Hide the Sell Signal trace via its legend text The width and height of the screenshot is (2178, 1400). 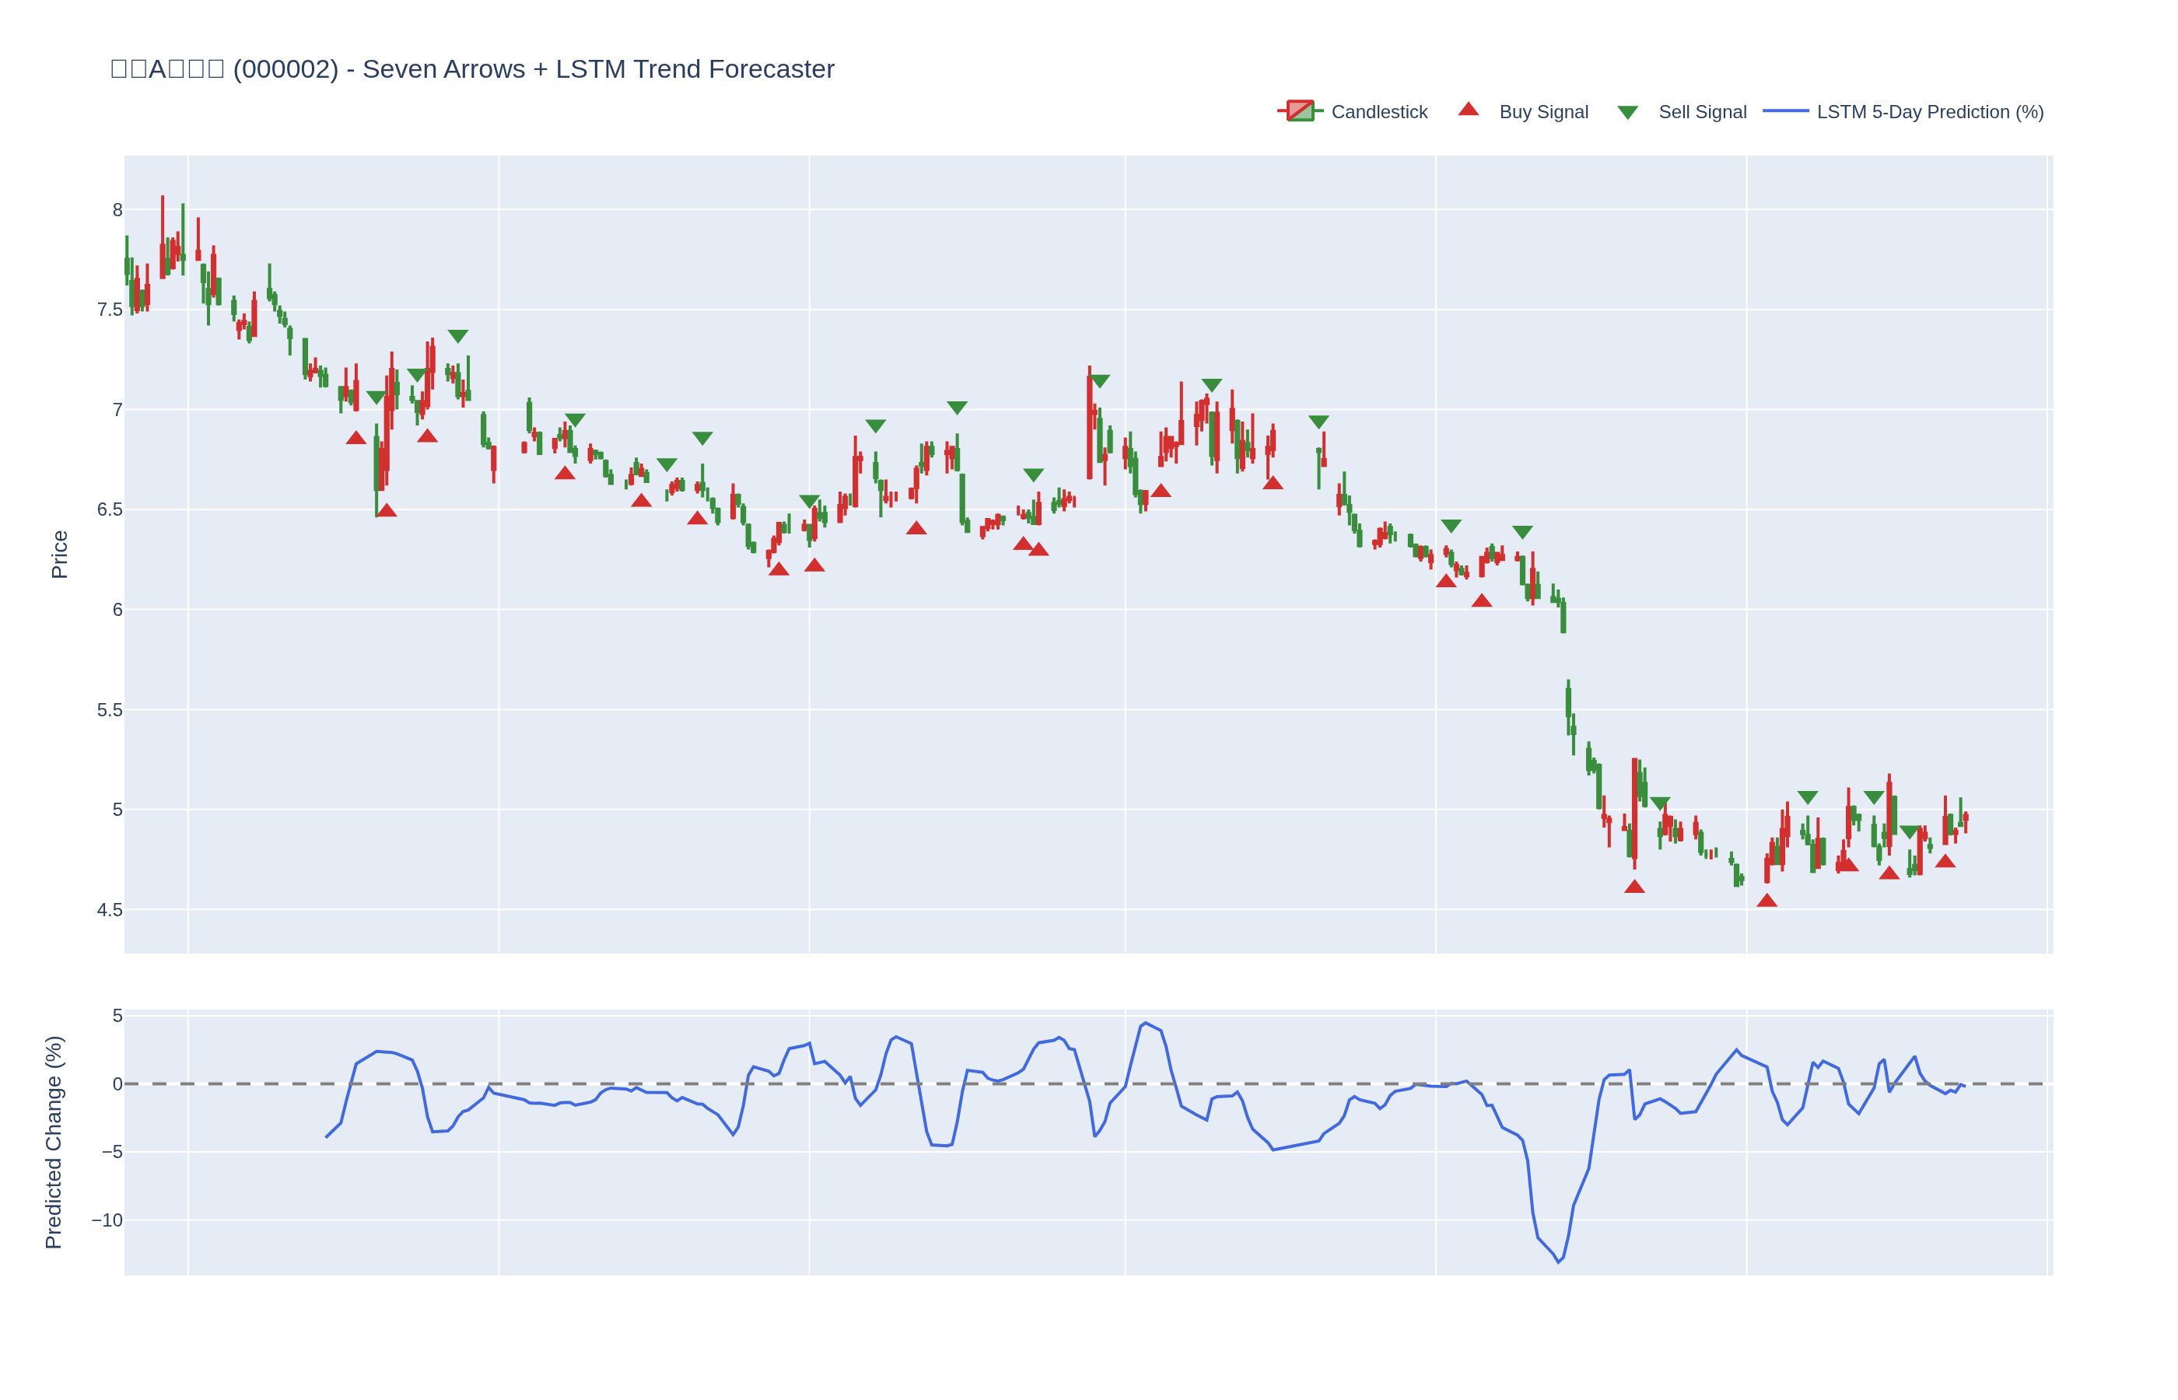point(1702,112)
